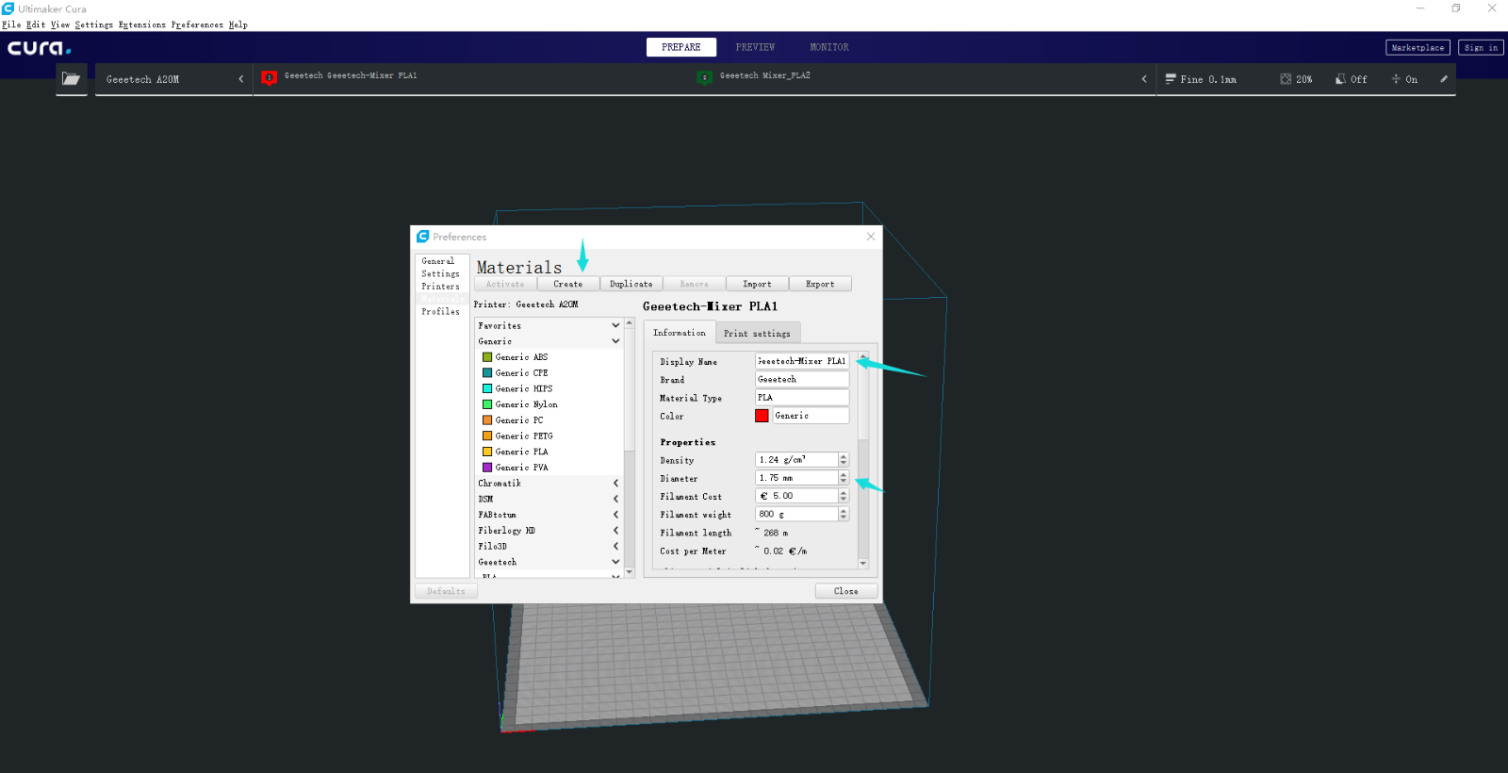Decrease the Diameter value with stepper
The width and height of the screenshot is (1508, 773).
point(844,482)
